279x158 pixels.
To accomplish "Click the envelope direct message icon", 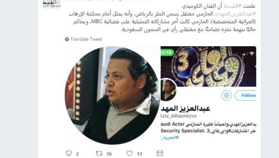I will point(159,153).
